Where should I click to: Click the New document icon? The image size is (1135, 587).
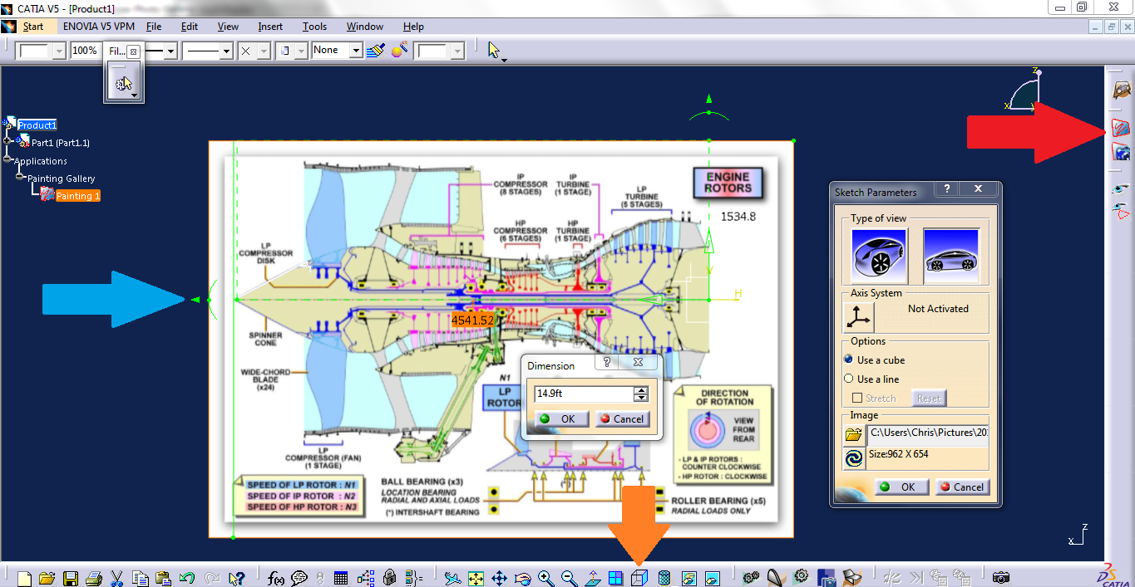(x=24, y=578)
